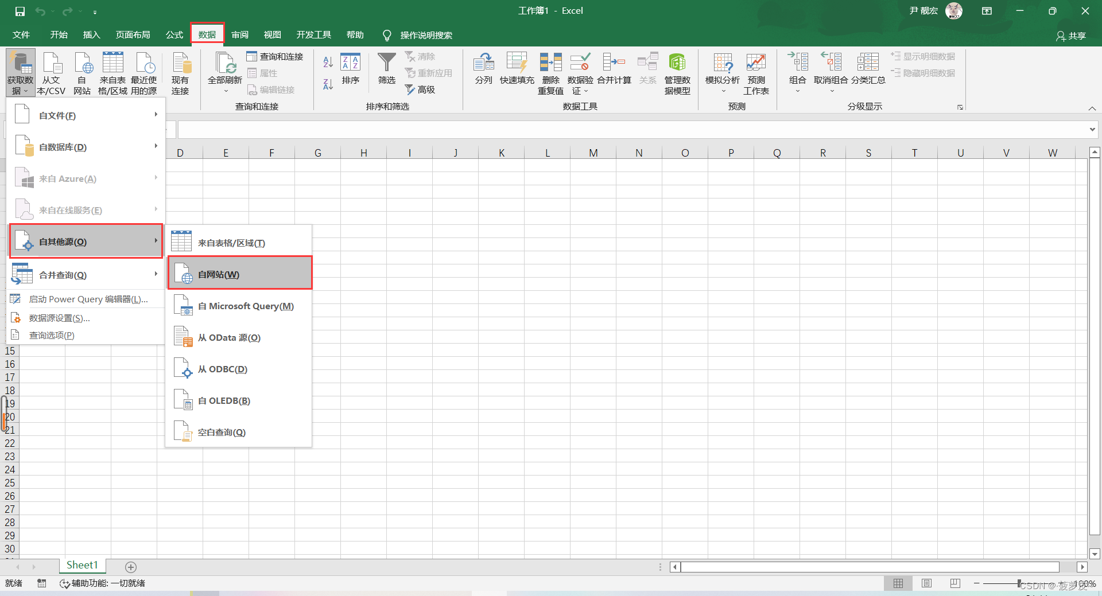Click From Text/CSV (从文本/CSV) icon

pyautogui.click(x=51, y=72)
